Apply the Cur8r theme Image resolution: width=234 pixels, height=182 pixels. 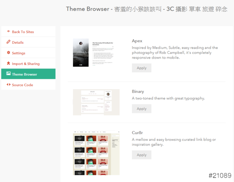[142, 155]
